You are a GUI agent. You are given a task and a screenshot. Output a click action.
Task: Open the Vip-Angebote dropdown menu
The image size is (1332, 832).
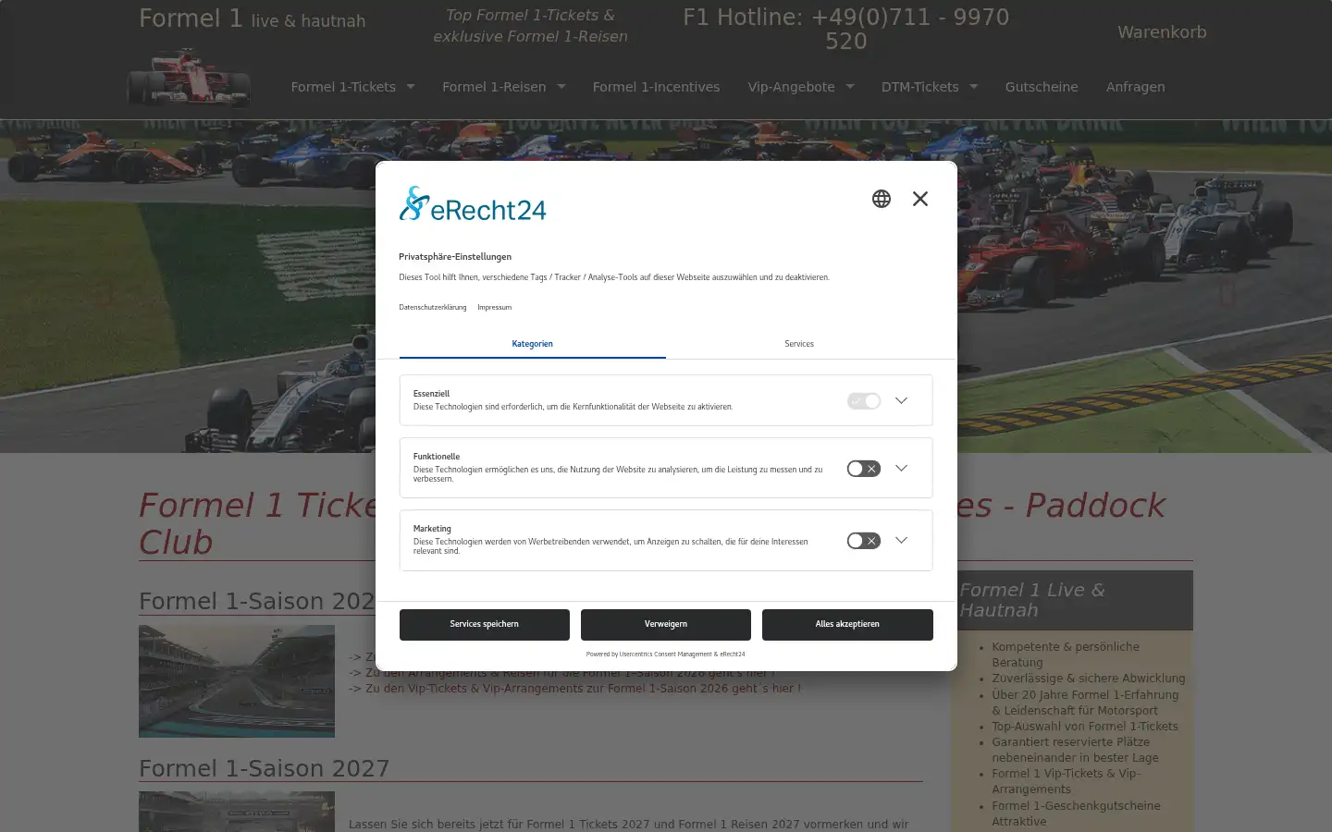tap(801, 87)
